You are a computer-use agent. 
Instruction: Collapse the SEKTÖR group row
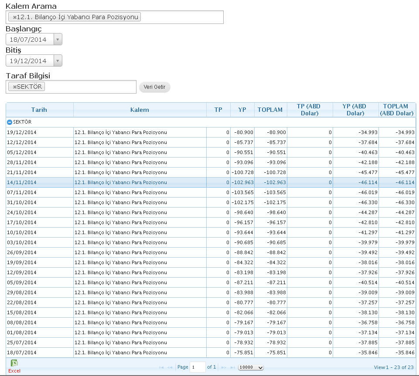(10, 122)
